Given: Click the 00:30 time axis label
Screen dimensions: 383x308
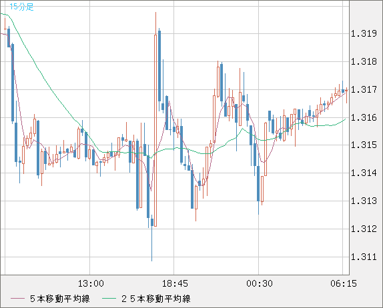Looking at the screenshot, I should click(260, 283).
